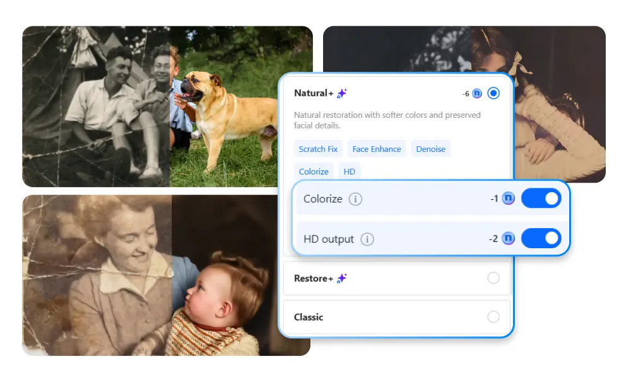Click the -1 credit value

494,199
